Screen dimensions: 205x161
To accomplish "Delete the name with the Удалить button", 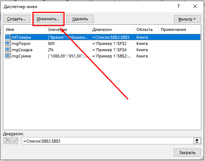I will [80, 19].
